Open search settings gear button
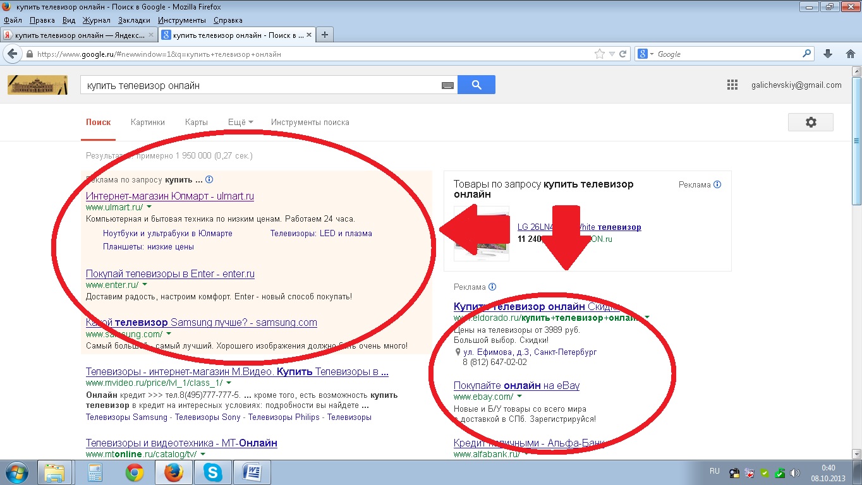Viewport: 862px width, 485px height. click(x=810, y=123)
